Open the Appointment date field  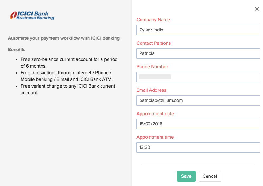coord(198,124)
